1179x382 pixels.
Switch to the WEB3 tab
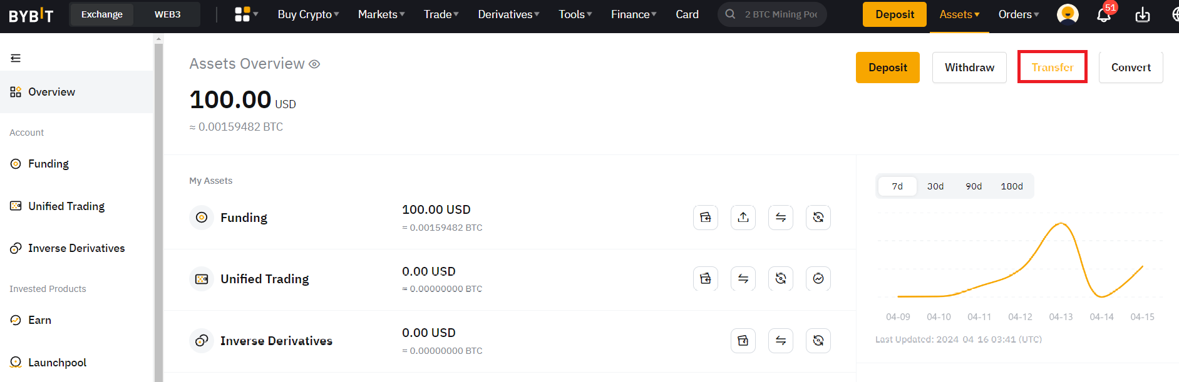coord(167,14)
